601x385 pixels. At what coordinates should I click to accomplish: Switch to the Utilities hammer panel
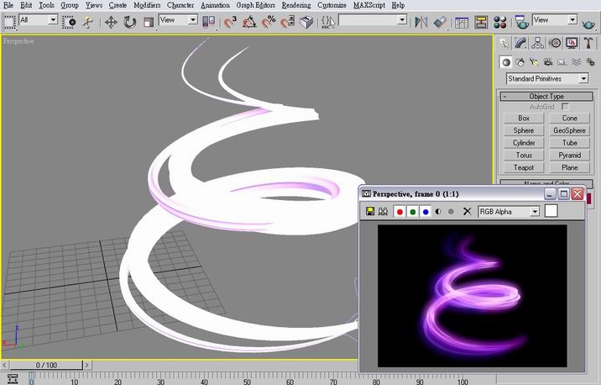(588, 43)
